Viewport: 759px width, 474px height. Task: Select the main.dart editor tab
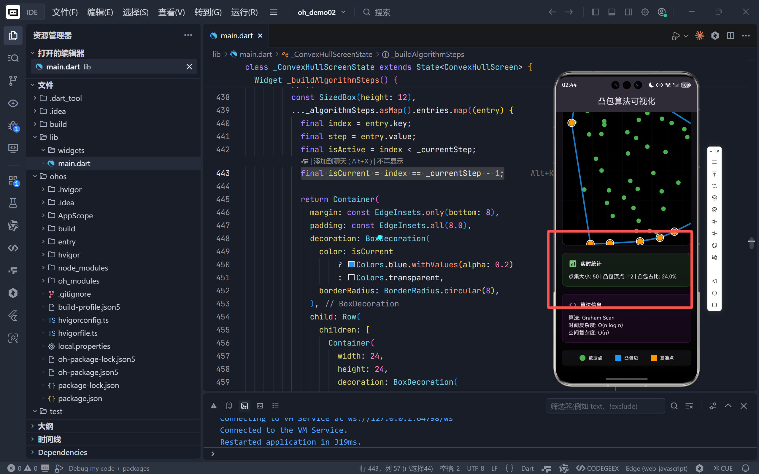(x=236, y=36)
